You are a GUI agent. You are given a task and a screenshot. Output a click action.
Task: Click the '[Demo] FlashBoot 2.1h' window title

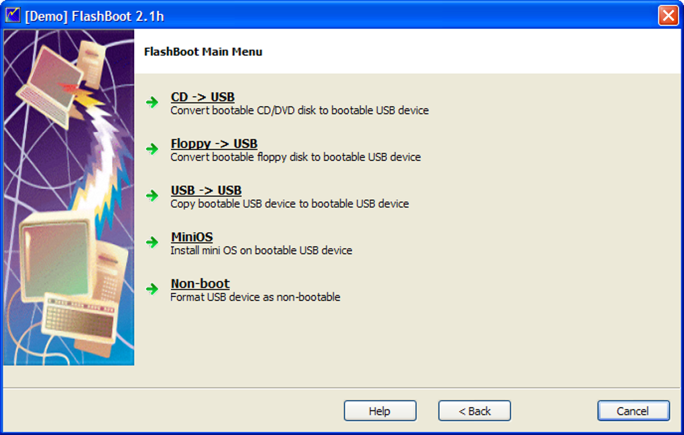click(95, 16)
